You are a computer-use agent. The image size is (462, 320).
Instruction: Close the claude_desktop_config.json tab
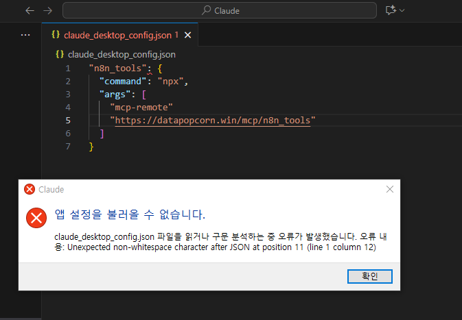coord(187,36)
